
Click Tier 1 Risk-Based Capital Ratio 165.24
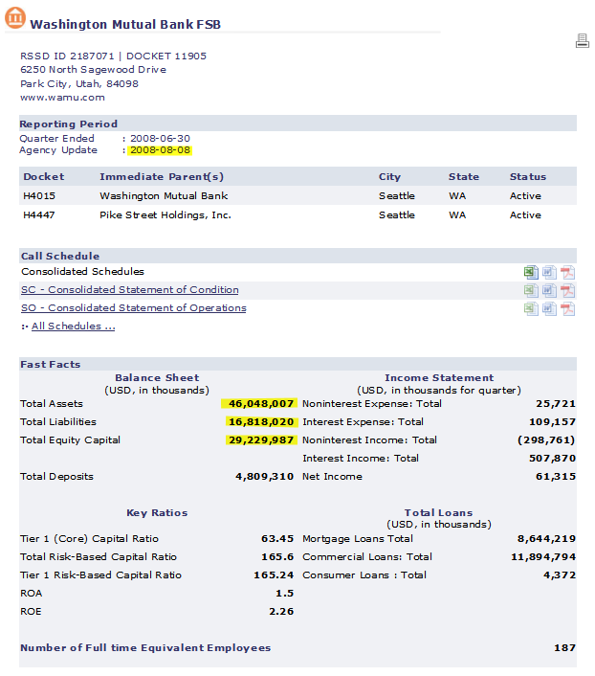[274, 575]
